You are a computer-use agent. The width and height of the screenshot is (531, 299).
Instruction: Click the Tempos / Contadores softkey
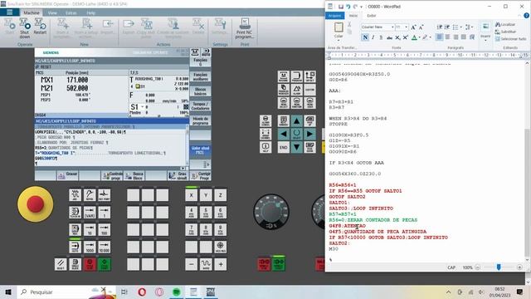[201, 106]
